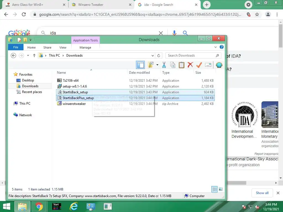Click the new folder quick access icon
The width and height of the screenshot is (283, 212).
pos(25,40)
